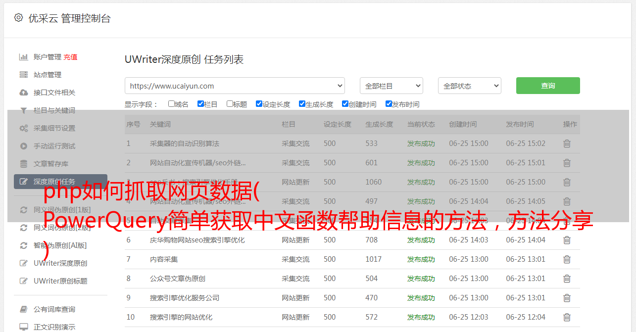This screenshot has height=332, width=636.
Task: Click keyword 搜索引擎优化服务公司
Action: click(x=185, y=298)
